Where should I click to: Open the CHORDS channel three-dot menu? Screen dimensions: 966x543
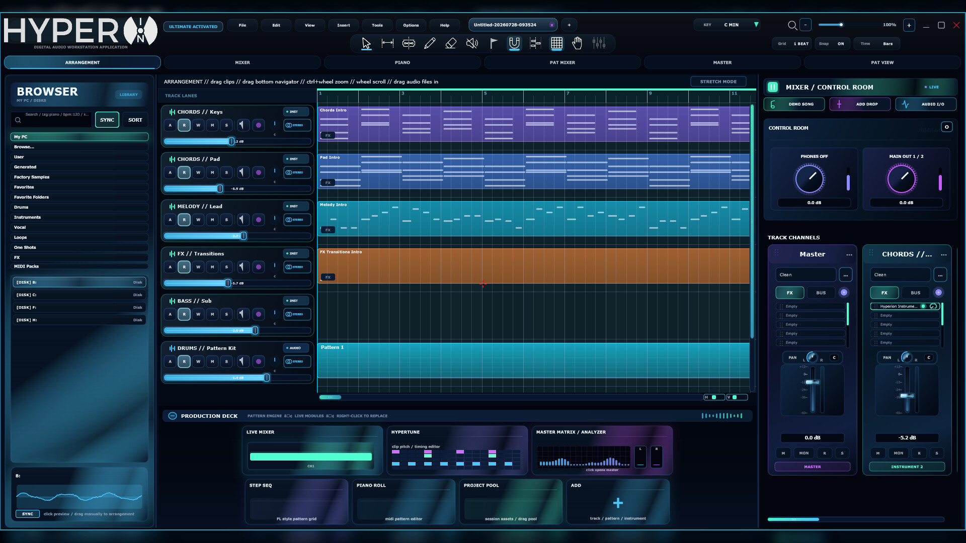(x=944, y=255)
